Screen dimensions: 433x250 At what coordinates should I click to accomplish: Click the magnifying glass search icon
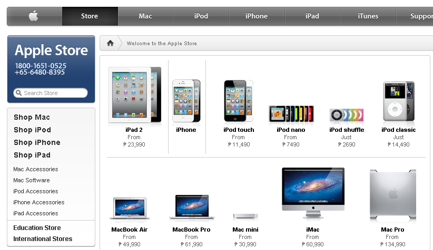[x=18, y=93]
